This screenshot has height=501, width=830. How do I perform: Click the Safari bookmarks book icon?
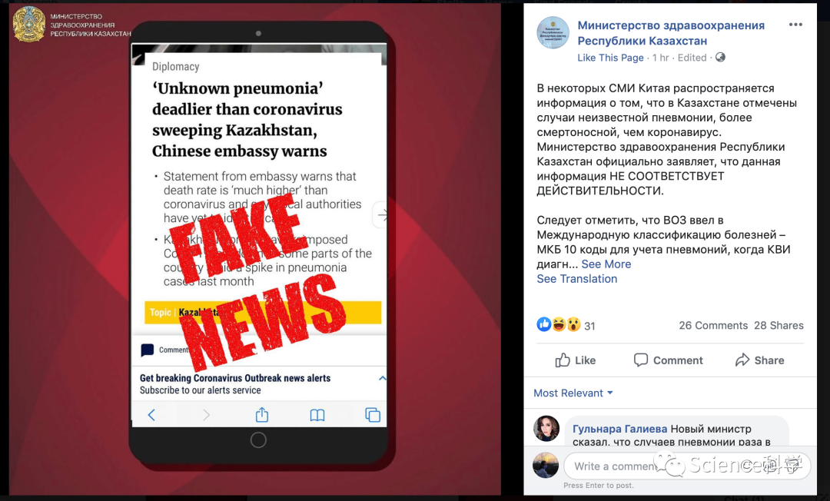[317, 415]
